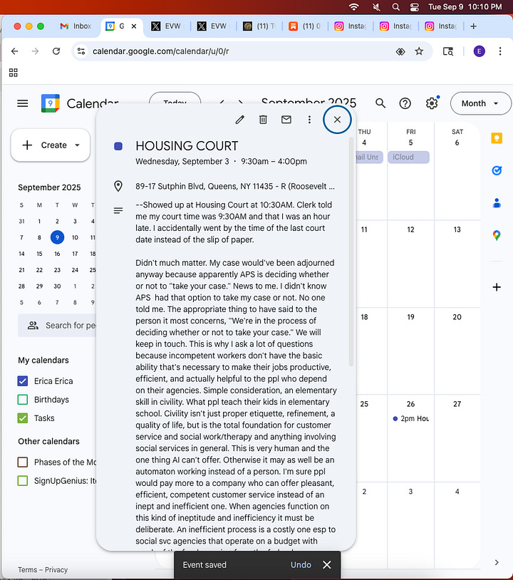Select September 24 in mini calendar
This screenshot has width=513, height=580.
click(x=75, y=270)
